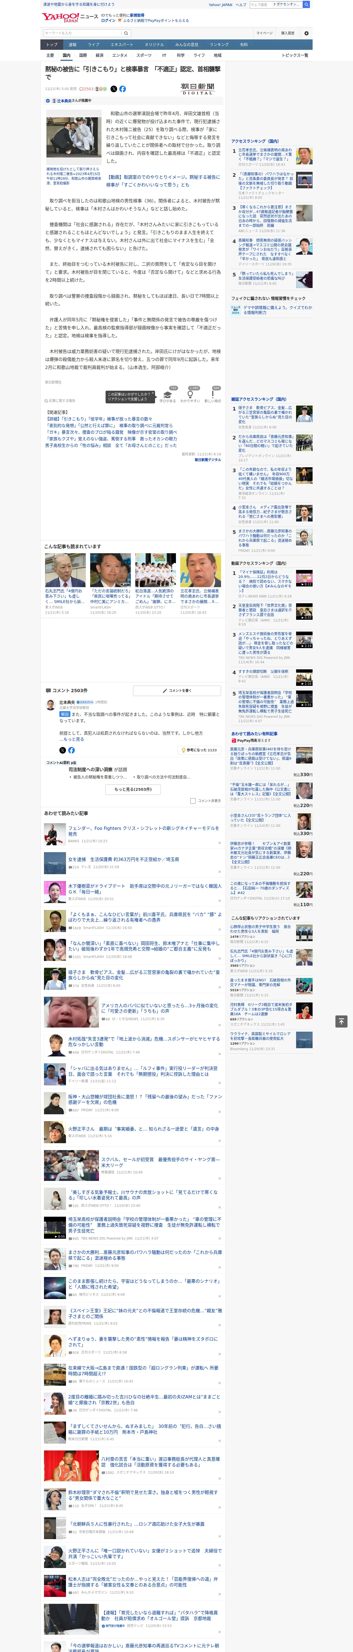Click the blue web search button in the header
353x1652 pixels.
pyautogui.click(x=306, y=4)
